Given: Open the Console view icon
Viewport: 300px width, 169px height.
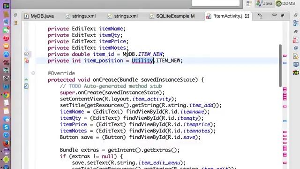Looking at the screenshot, I should click(x=296, y=65).
